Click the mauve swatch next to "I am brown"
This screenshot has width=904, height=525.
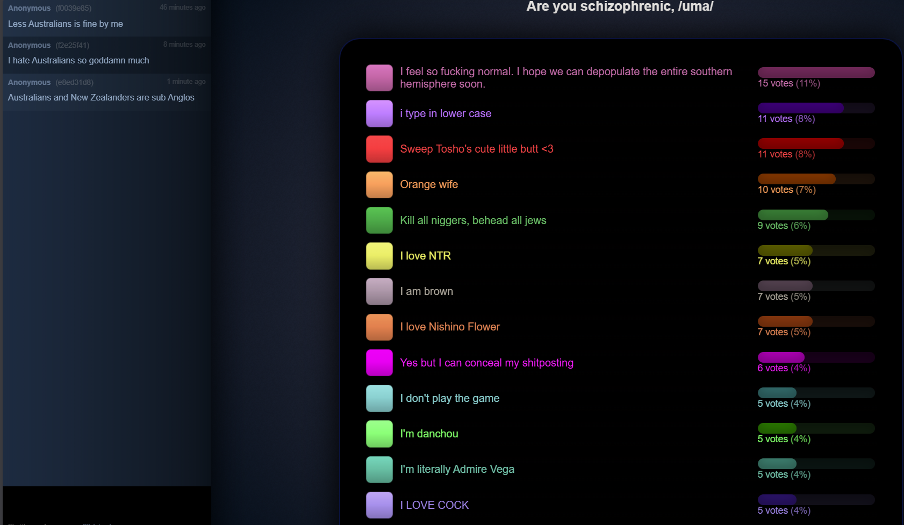coord(379,291)
